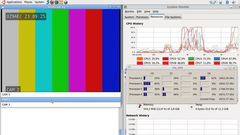Open the System menu in top panel

[39, 2]
